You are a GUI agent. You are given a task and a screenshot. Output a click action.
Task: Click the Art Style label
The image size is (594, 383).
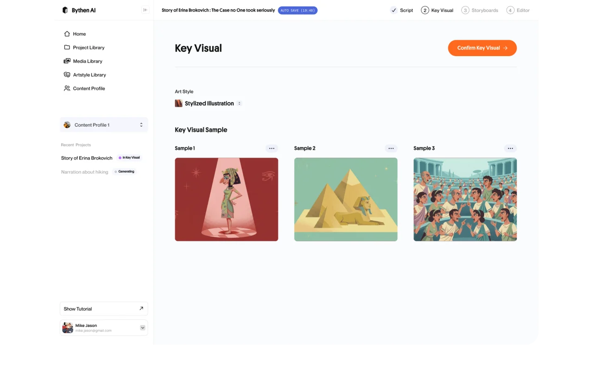(x=184, y=92)
